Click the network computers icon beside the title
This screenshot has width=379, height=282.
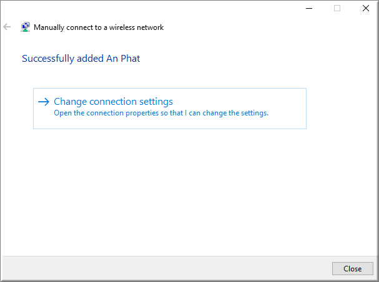tap(26, 27)
